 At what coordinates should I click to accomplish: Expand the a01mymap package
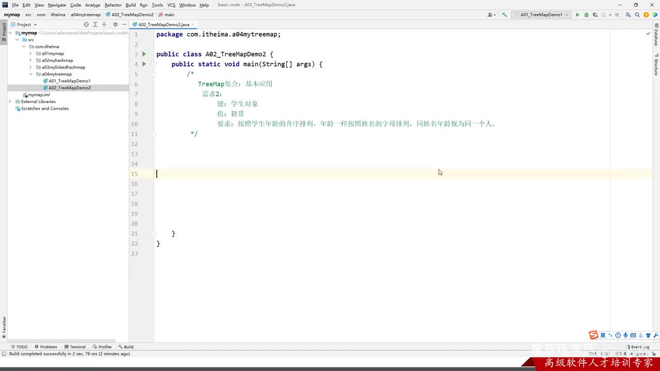31,54
